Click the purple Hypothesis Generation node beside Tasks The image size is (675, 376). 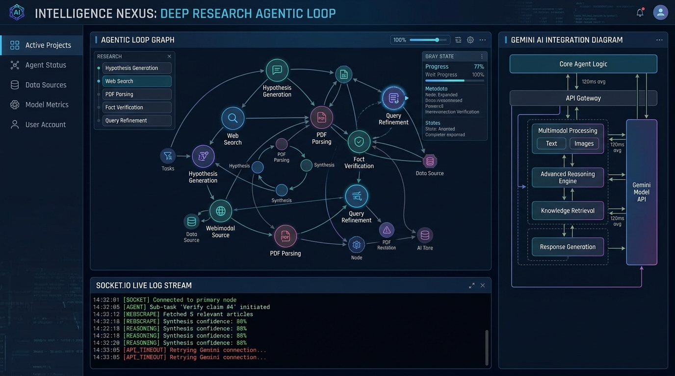point(203,156)
